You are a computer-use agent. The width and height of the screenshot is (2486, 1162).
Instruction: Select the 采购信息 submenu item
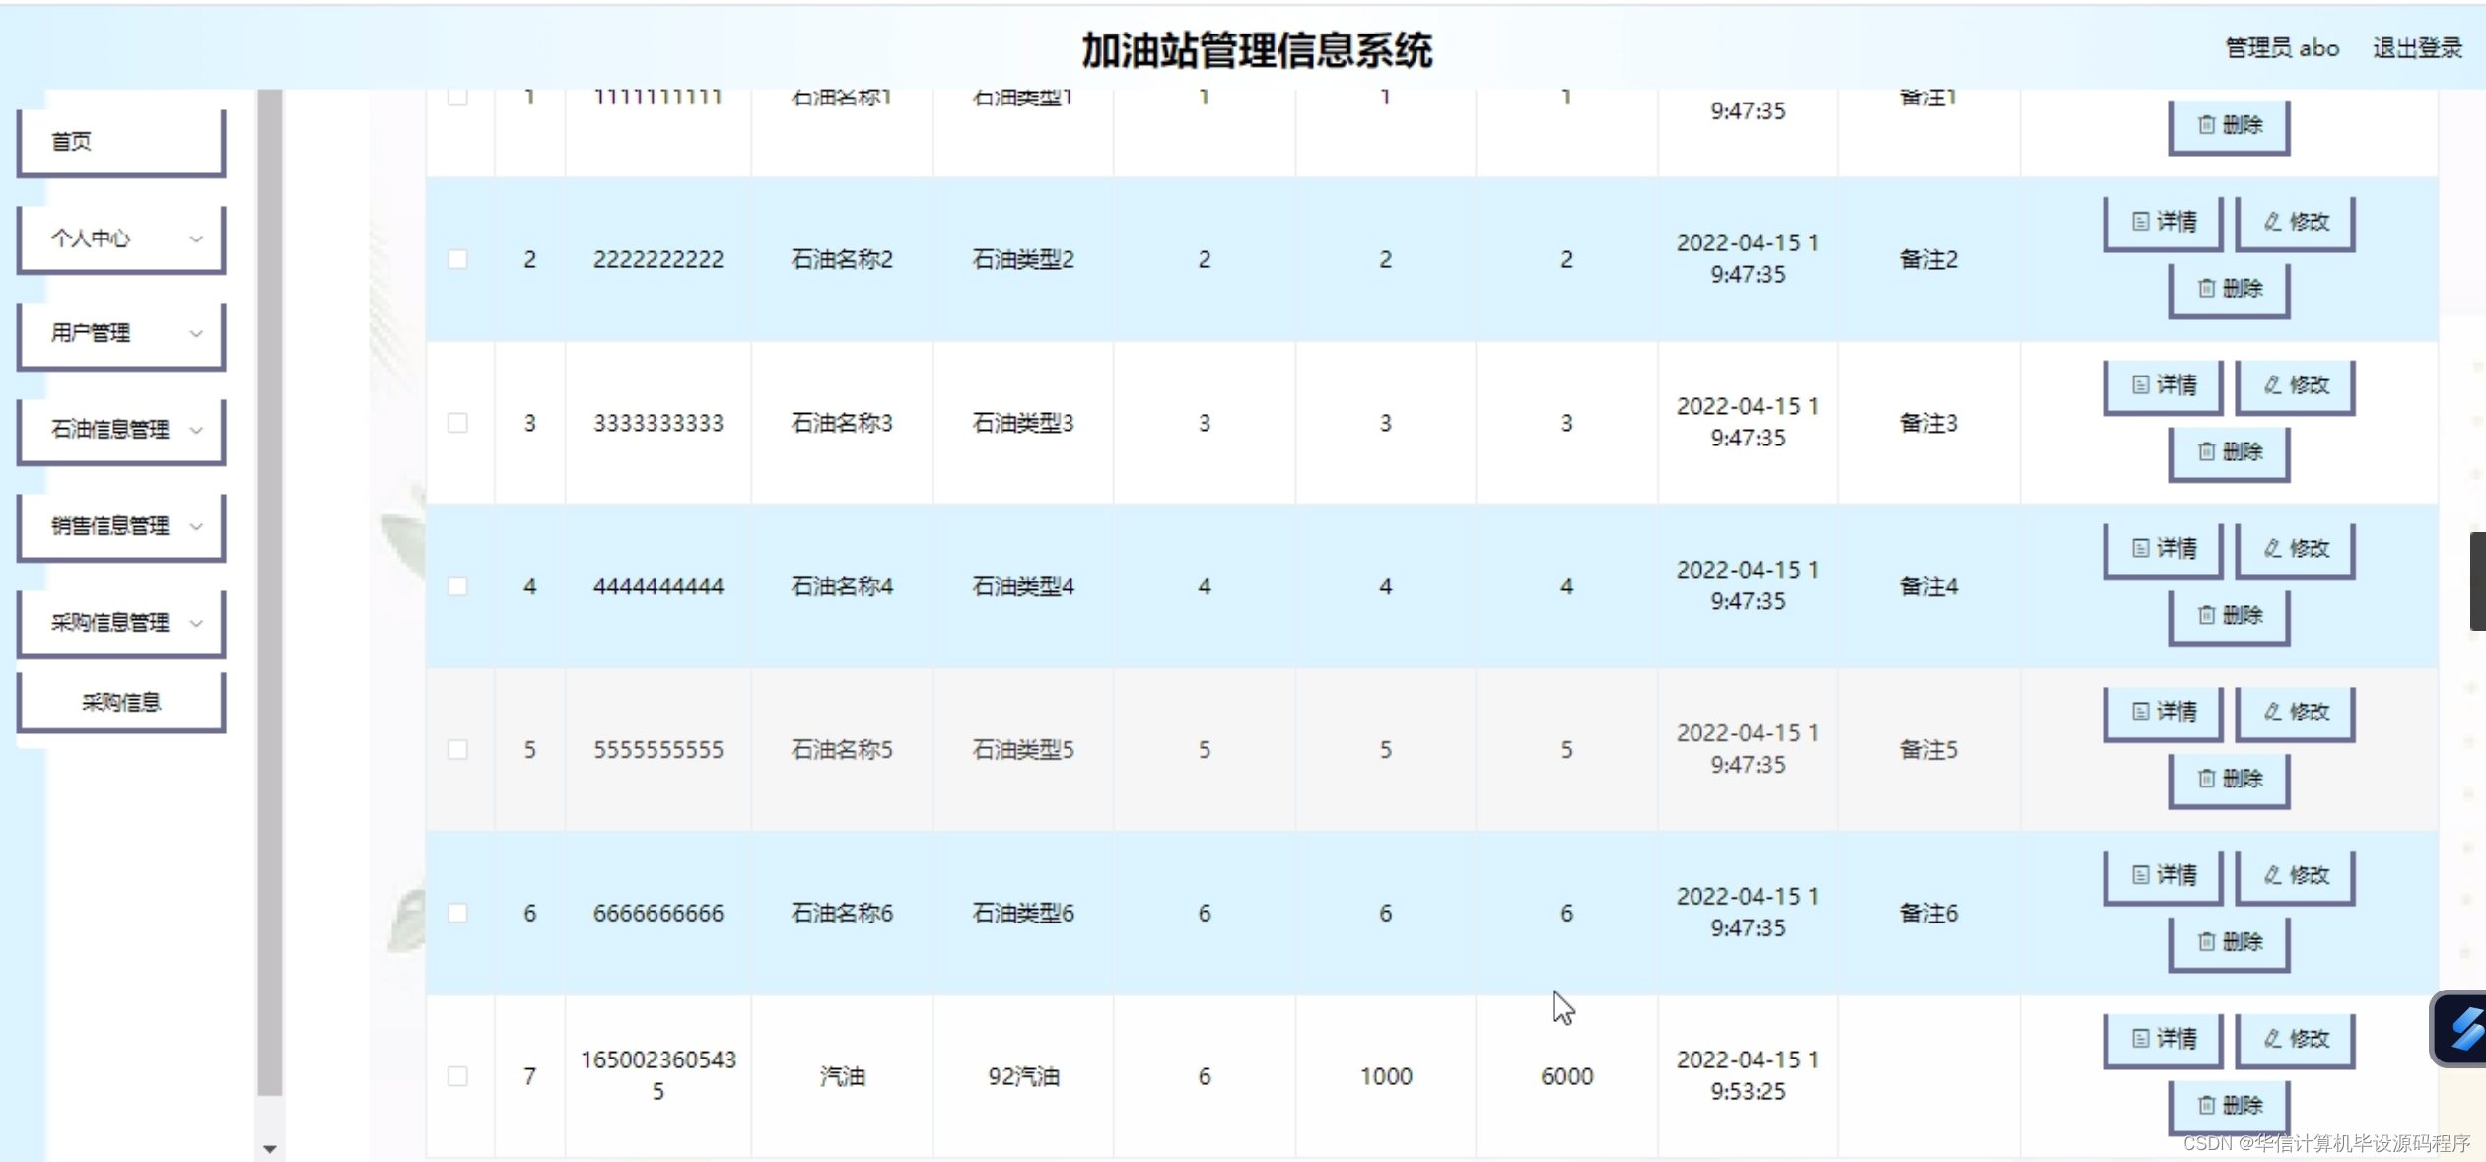120,702
